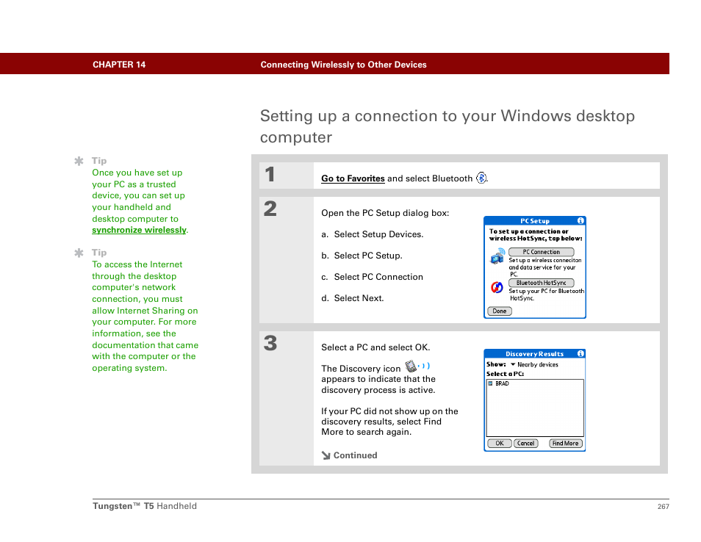701x542 pixels.
Task: Tap Done in PC Setup dialog
Action: coord(500,311)
